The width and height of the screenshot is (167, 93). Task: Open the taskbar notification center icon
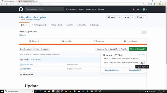tap(164, 91)
